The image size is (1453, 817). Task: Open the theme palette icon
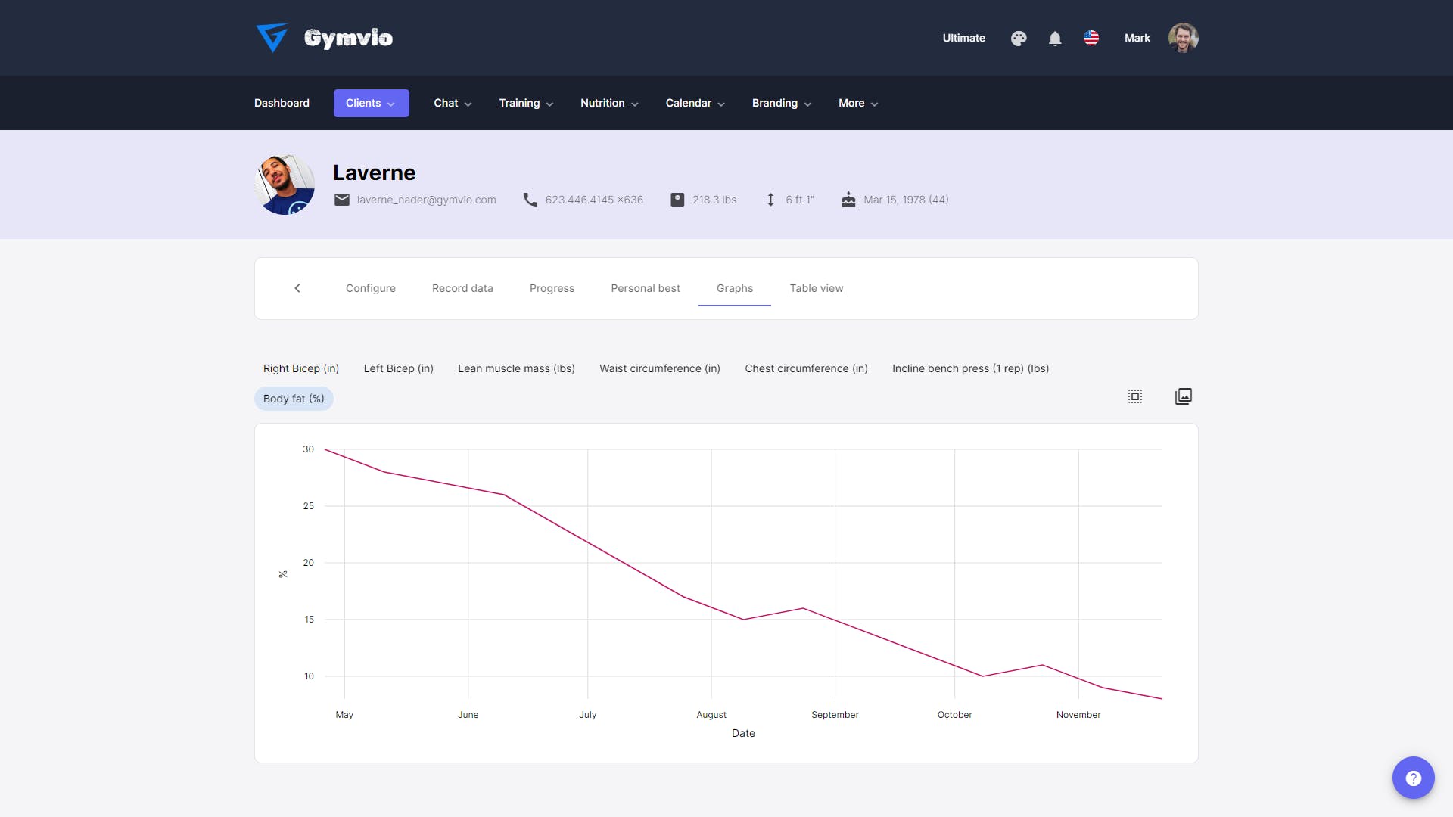(x=1019, y=38)
